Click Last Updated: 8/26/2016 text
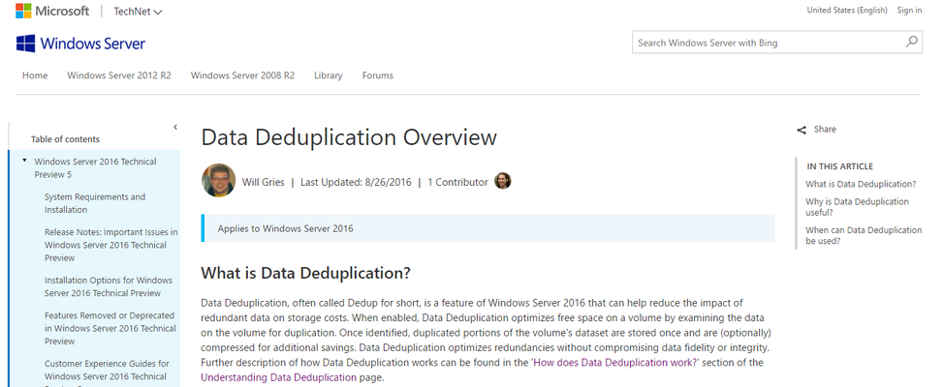Image resolution: width=944 pixels, height=387 pixels. pyautogui.click(x=356, y=182)
